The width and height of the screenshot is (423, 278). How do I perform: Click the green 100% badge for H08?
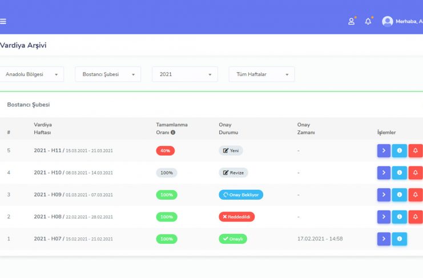tap(167, 217)
